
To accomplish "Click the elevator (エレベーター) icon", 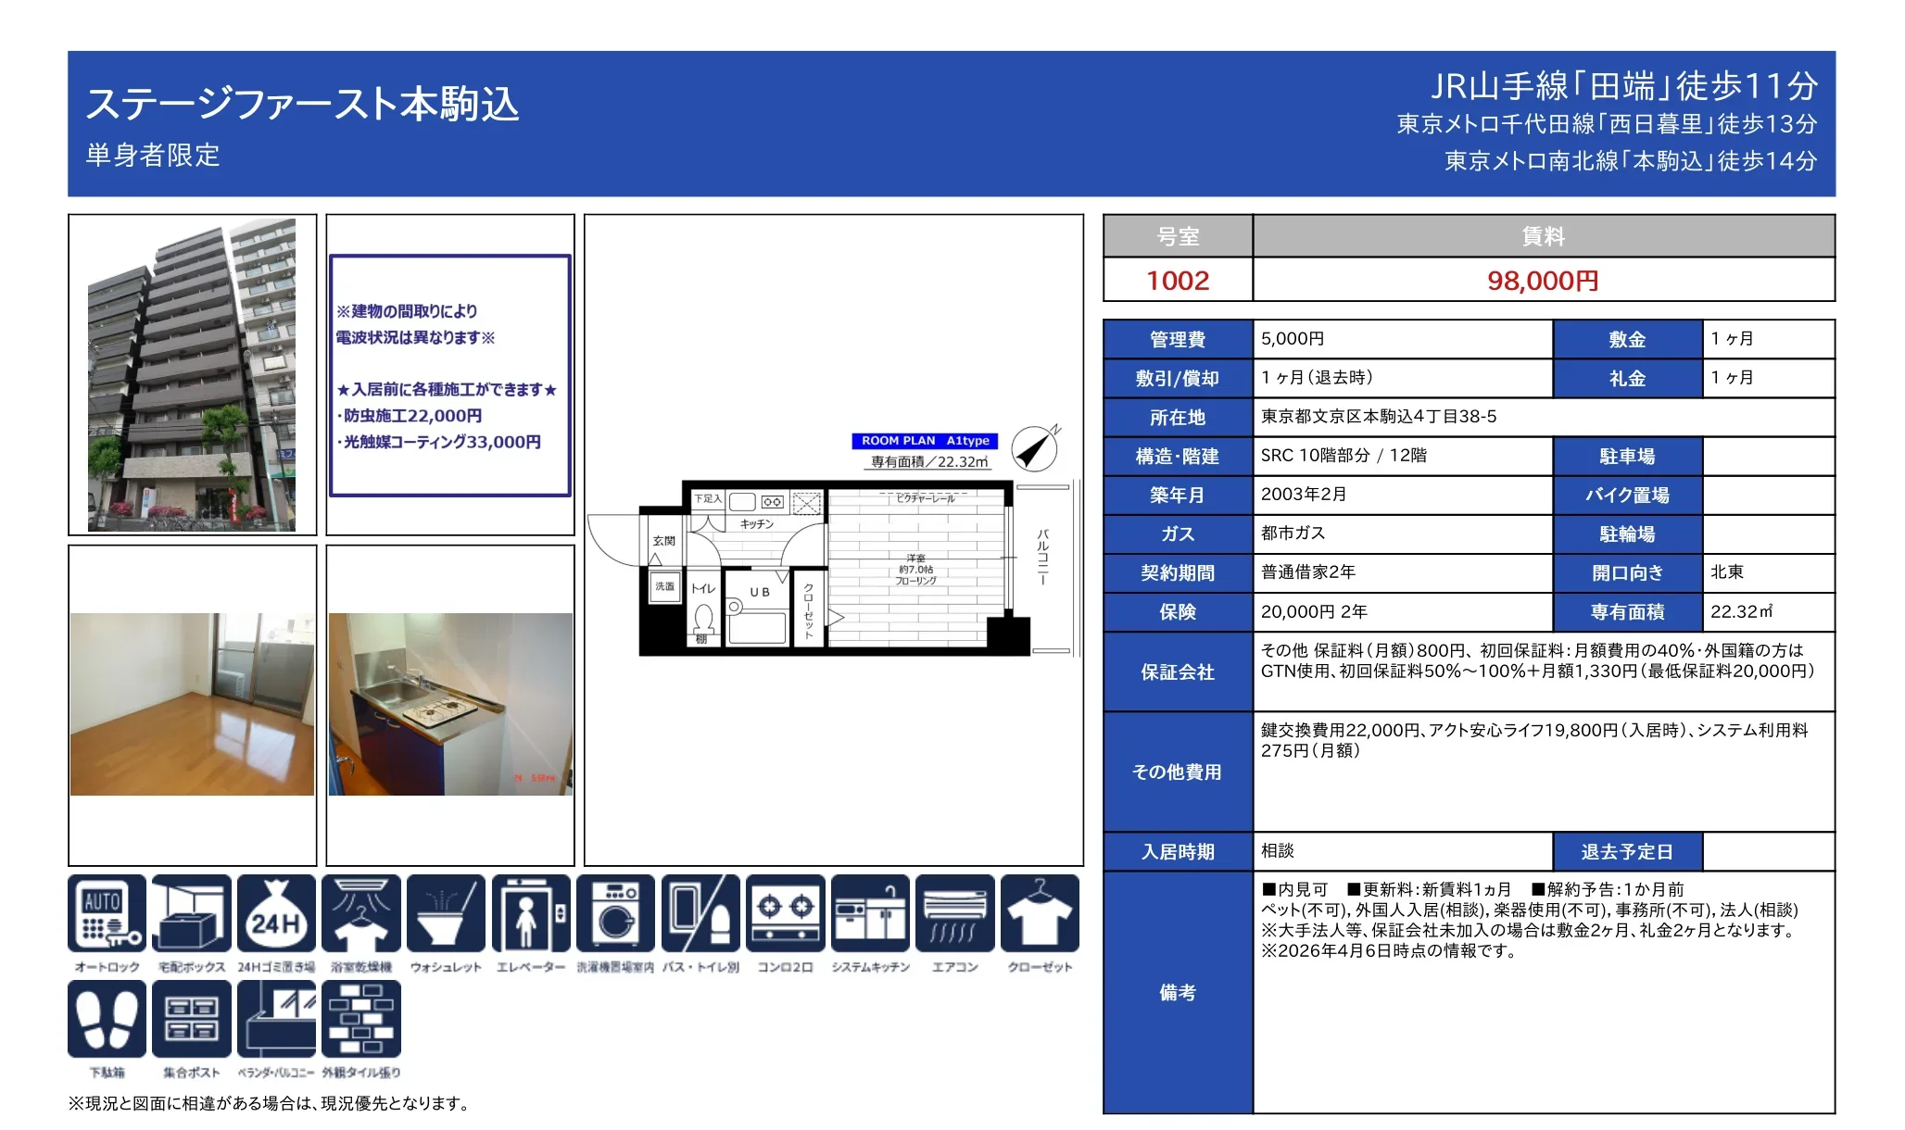I will point(531,913).
